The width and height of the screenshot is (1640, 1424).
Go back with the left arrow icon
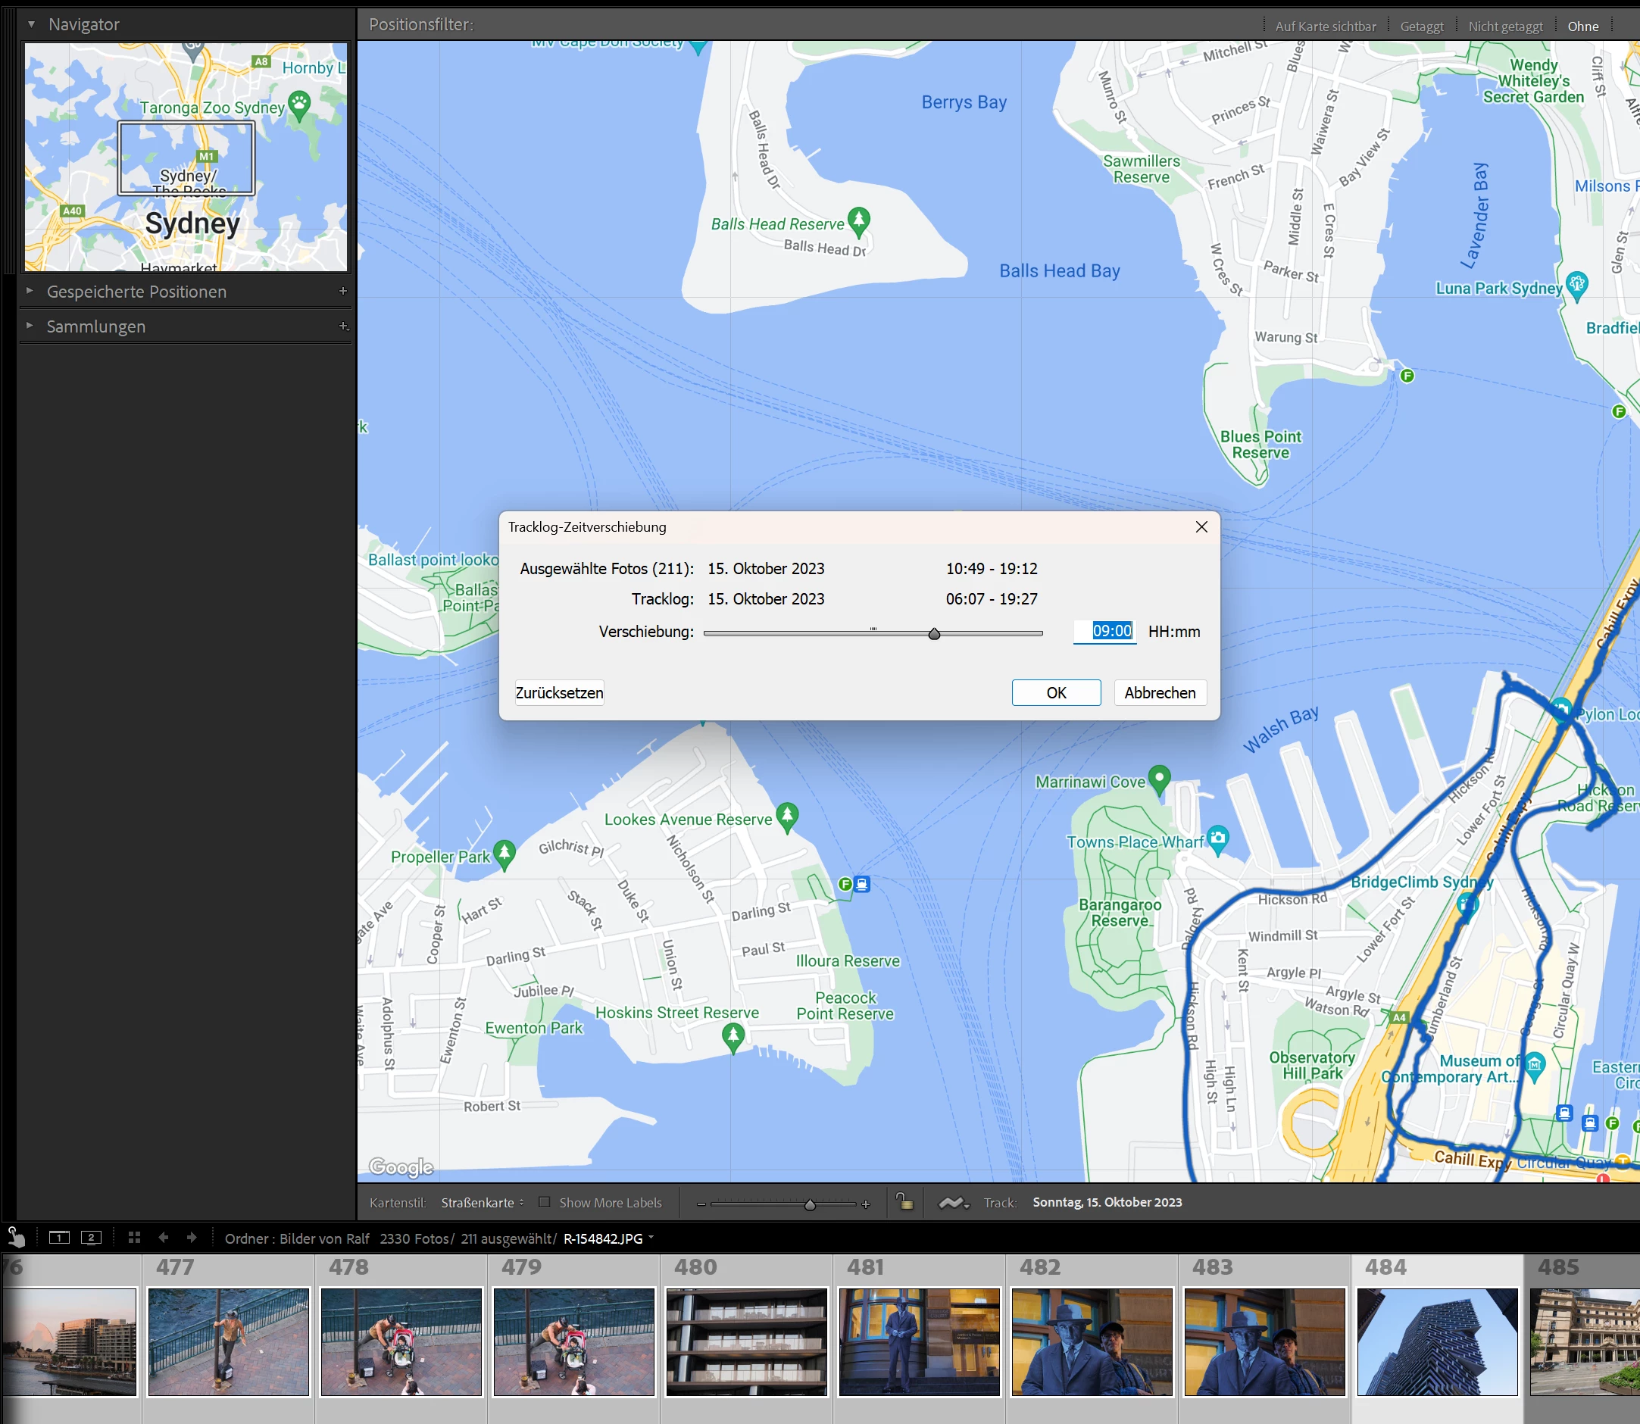pos(164,1237)
